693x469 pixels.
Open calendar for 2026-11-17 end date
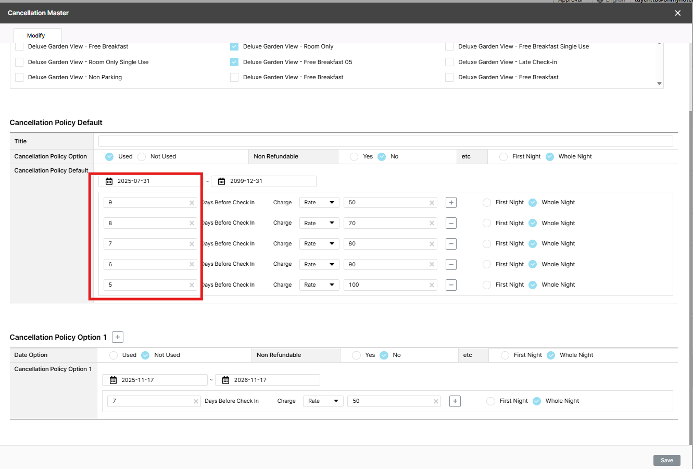225,380
